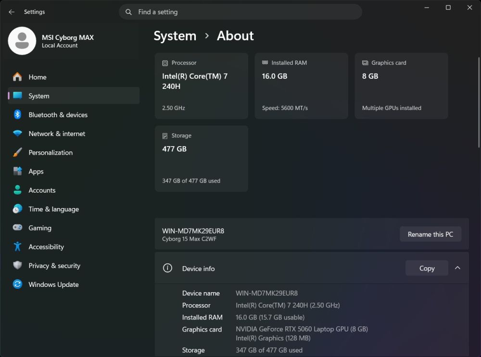Click Rename this PC button
Viewport: 481px width, 357px height.
(x=430, y=234)
